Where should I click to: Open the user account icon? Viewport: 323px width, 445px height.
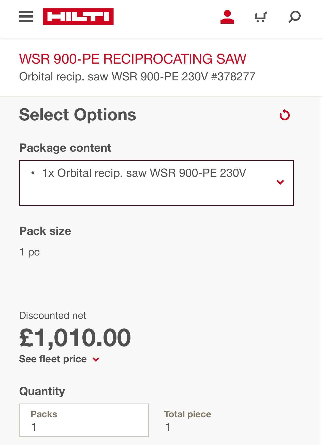(x=227, y=17)
